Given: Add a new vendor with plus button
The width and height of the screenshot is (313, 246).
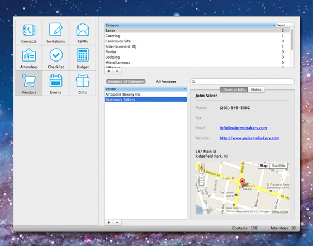Looking at the screenshot, I should pos(108,223).
